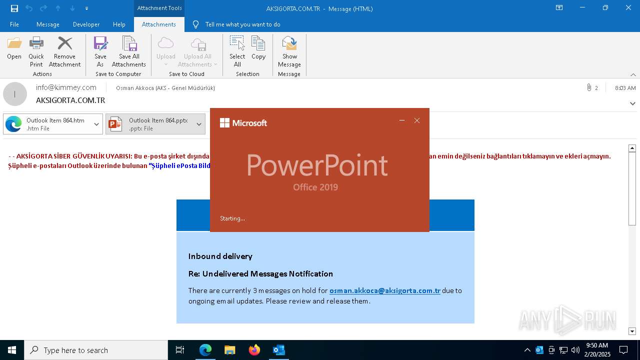Switch to the Developer tab
Viewport: 640px width, 360px height.
click(x=86, y=24)
